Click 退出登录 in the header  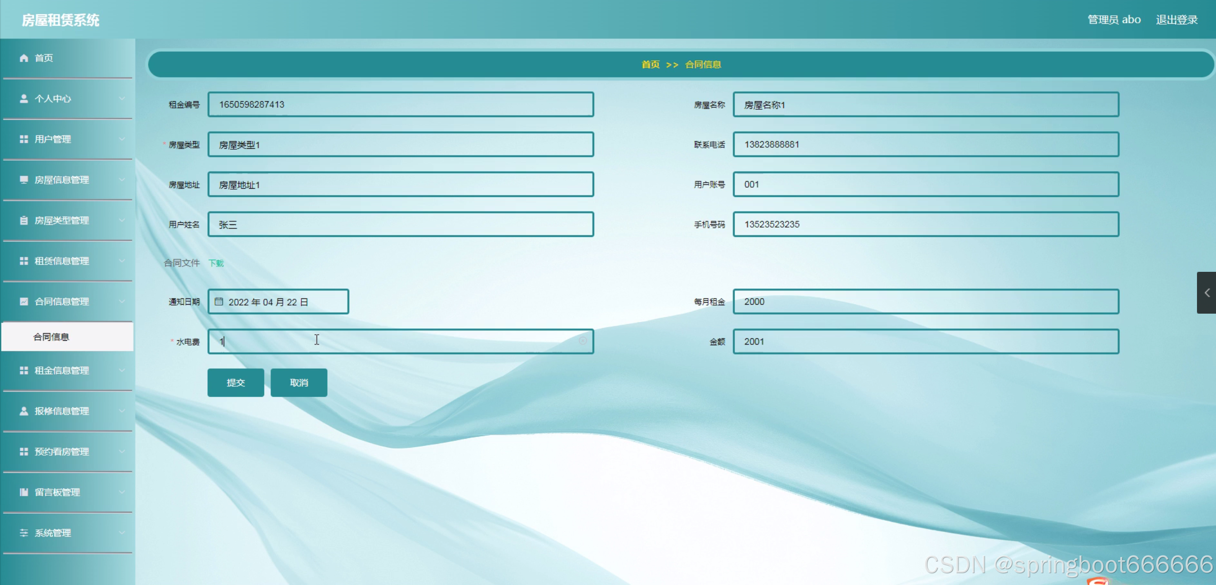click(x=1177, y=20)
